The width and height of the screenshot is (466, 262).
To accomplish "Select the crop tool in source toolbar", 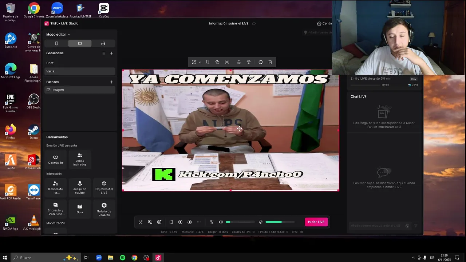I will (208, 62).
